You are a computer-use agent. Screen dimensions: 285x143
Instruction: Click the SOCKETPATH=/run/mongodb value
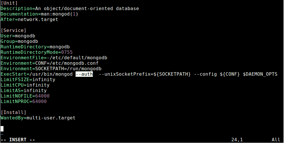point(68,69)
